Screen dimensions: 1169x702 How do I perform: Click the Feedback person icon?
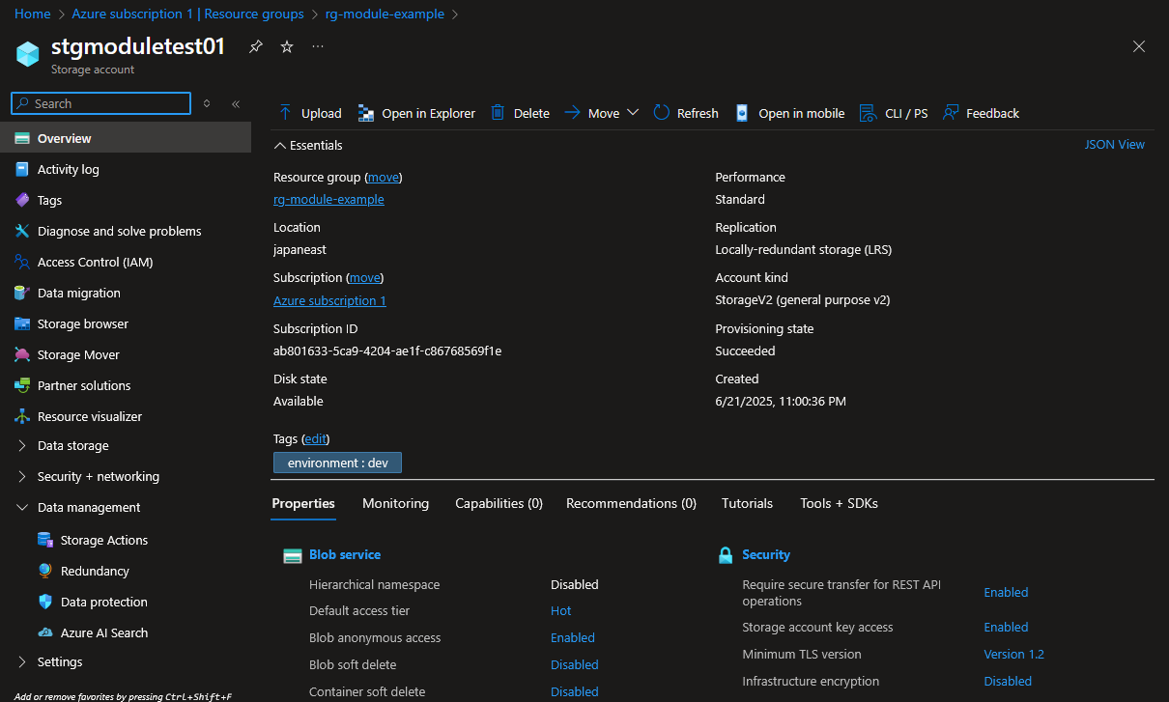pyautogui.click(x=951, y=113)
